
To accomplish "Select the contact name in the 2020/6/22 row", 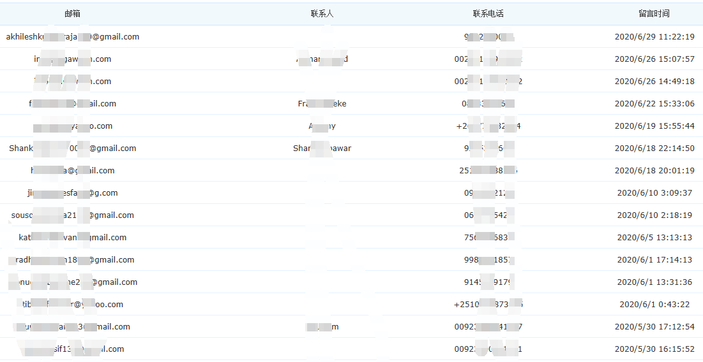I will [322, 104].
